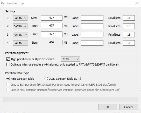
Task: Click the Size field for partition 1
Action: (52, 18)
